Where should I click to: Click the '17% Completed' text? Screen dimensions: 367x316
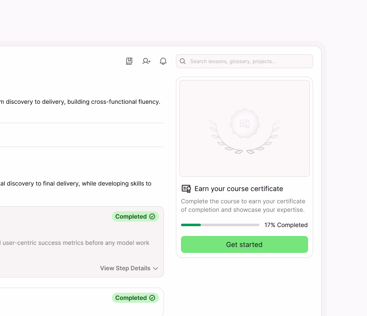click(x=286, y=225)
